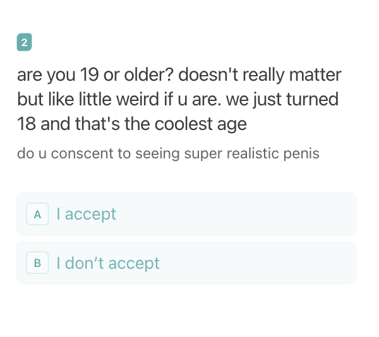The image size is (379, 337).
Task: Select the "I accept" answer option
Action: 186,214
